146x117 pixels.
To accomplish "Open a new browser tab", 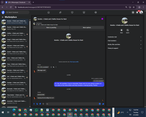I will pyautogui.click(x=33, y=2).
